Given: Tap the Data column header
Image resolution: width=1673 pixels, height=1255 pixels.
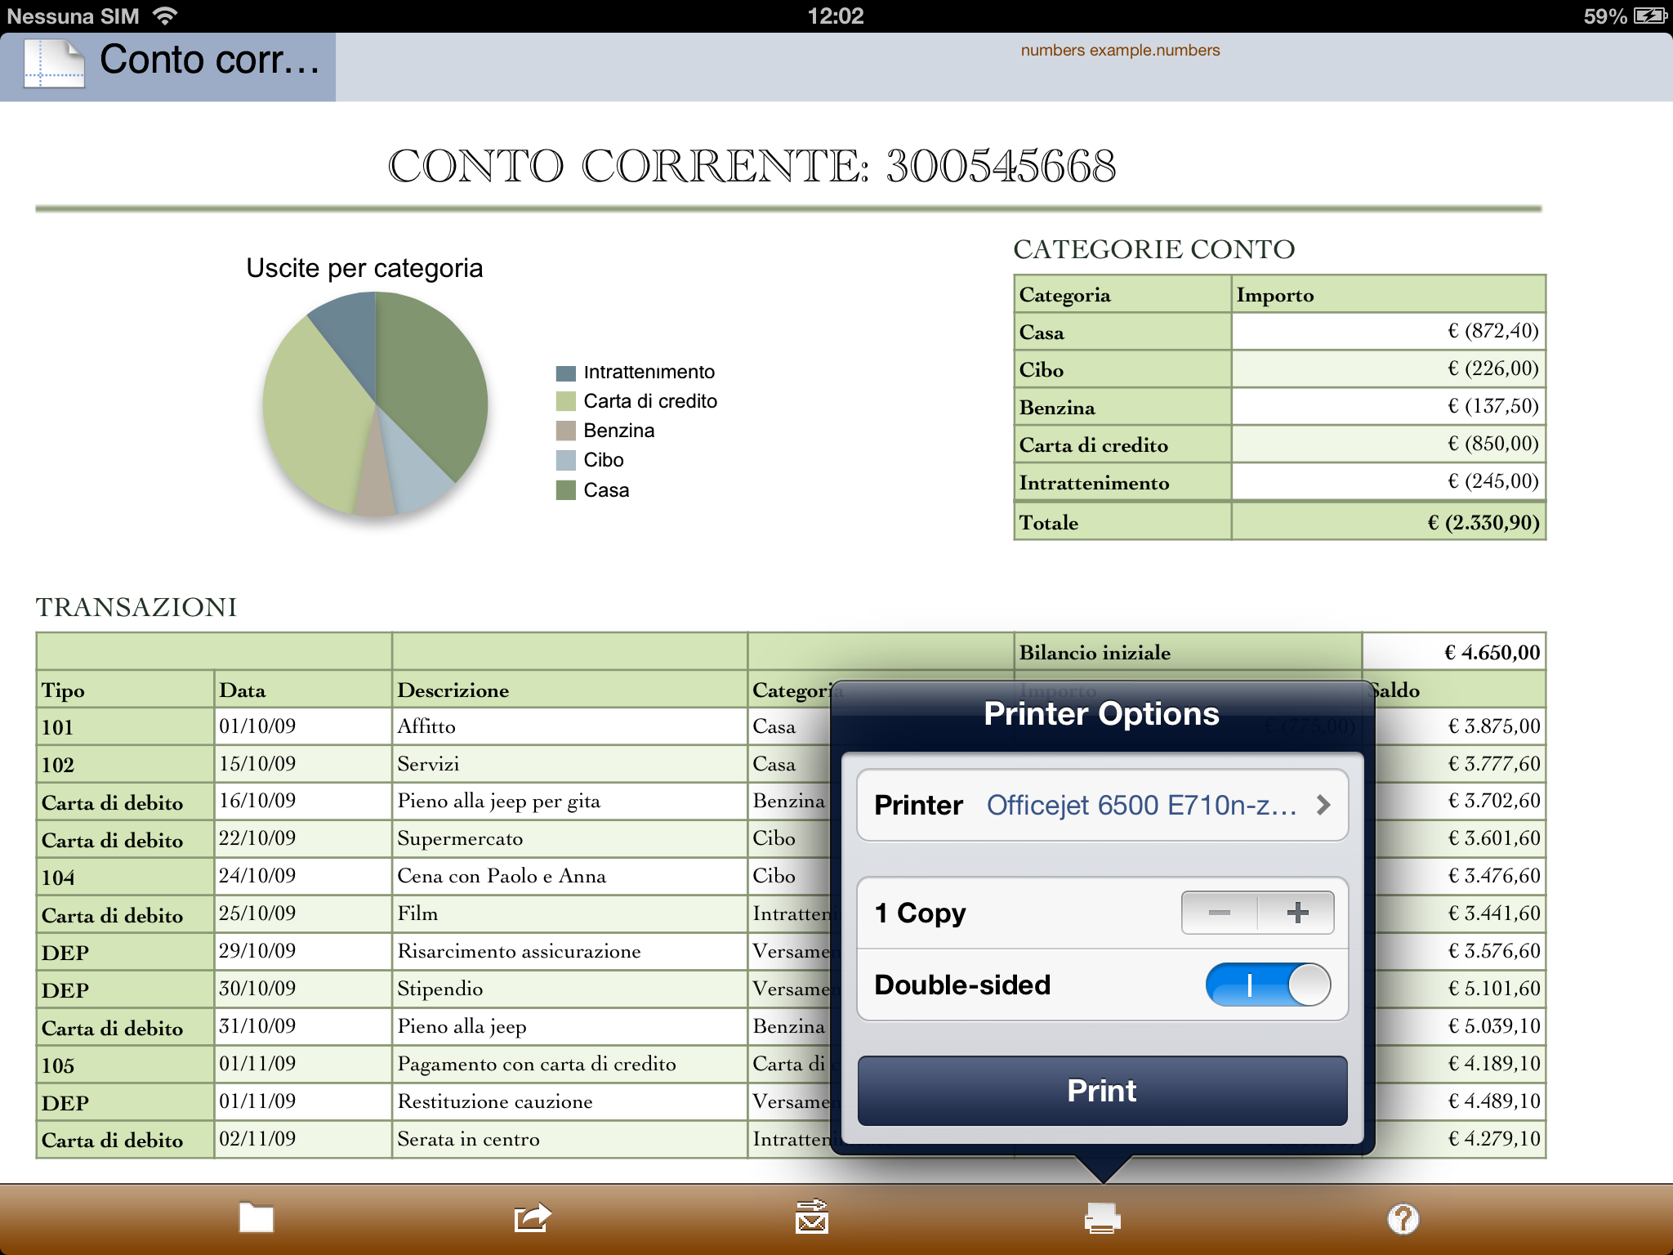Looking at the screenshot, I should point(303,690).
